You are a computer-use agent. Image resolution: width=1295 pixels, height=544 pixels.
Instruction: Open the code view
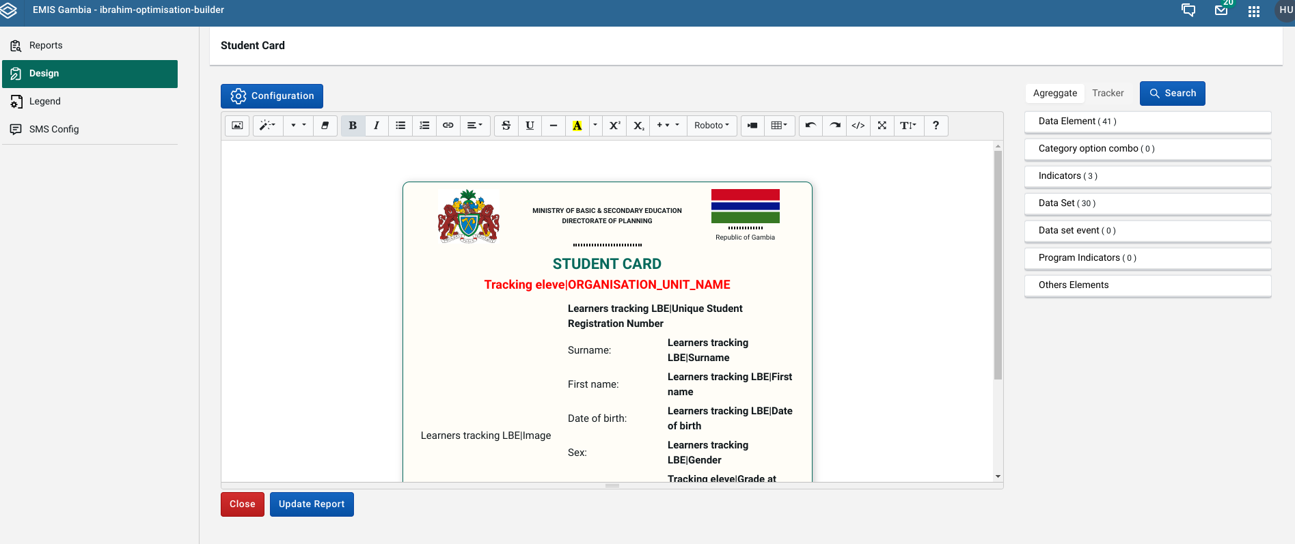(x=858, y=126)
